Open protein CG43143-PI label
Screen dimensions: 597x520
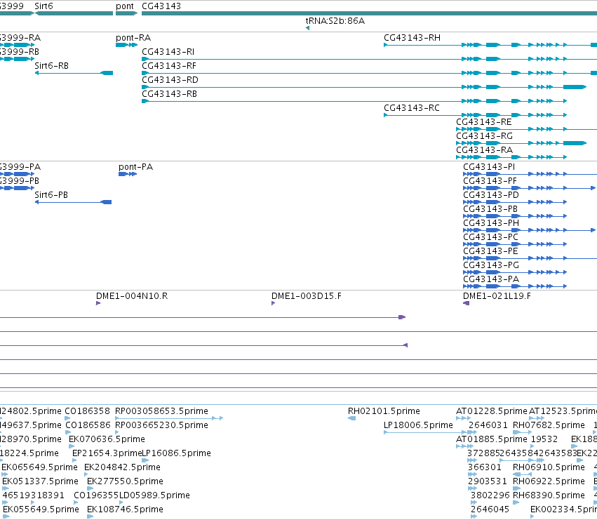point(489,167)
